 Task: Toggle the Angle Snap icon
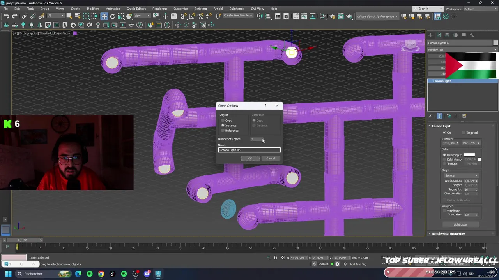pyautogui.click(x=192, y=16)
